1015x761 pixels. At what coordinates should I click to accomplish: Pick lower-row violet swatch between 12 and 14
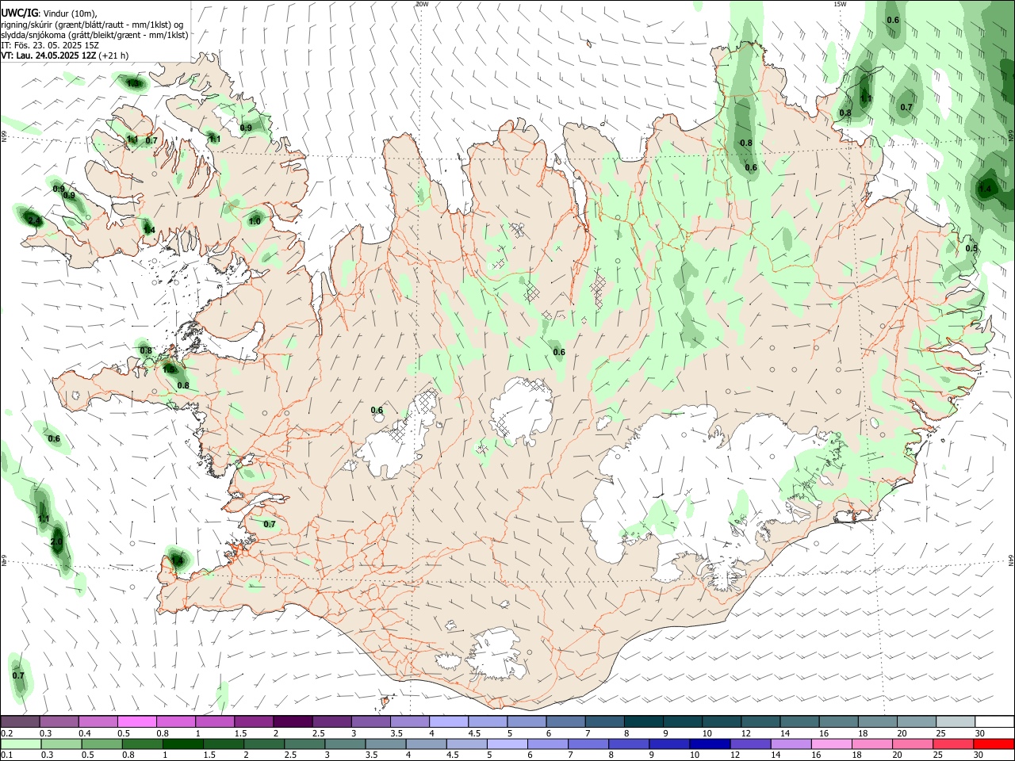(749, 744)
